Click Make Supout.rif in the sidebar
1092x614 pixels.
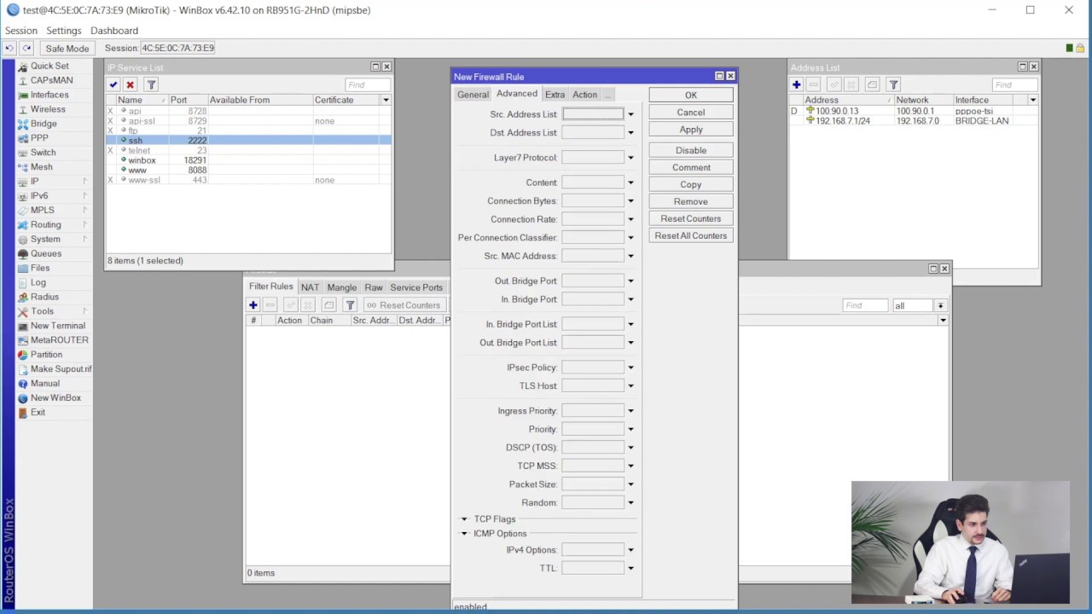(61, 368)
